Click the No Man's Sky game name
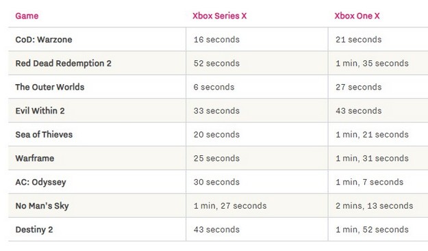The width and height of the screenshot is (428, 251). coord(42,206)
